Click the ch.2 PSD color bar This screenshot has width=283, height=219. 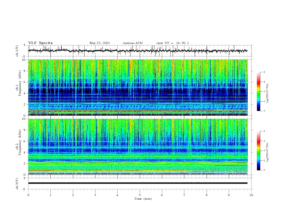[x=258, y=151]
